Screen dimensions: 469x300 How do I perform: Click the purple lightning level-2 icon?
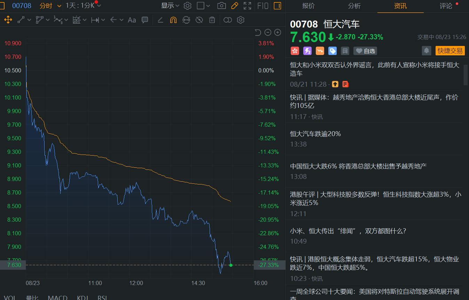[x=307, y=51]
